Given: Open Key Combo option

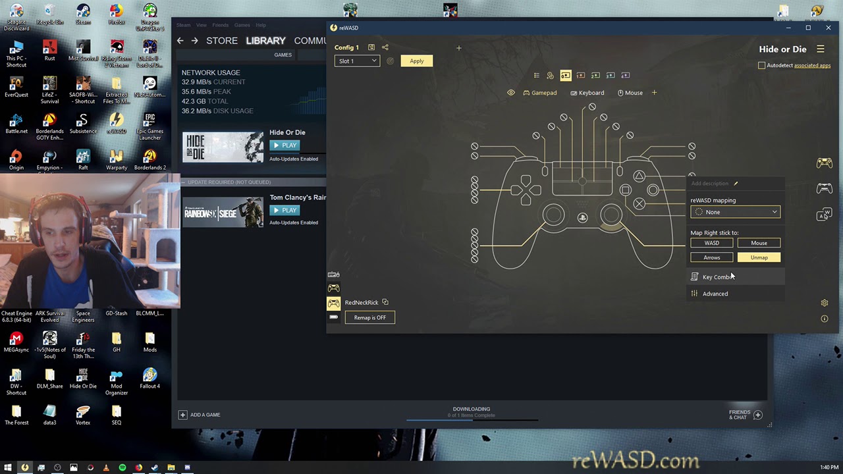Looking at the screenshot, I should pos(736,277).
